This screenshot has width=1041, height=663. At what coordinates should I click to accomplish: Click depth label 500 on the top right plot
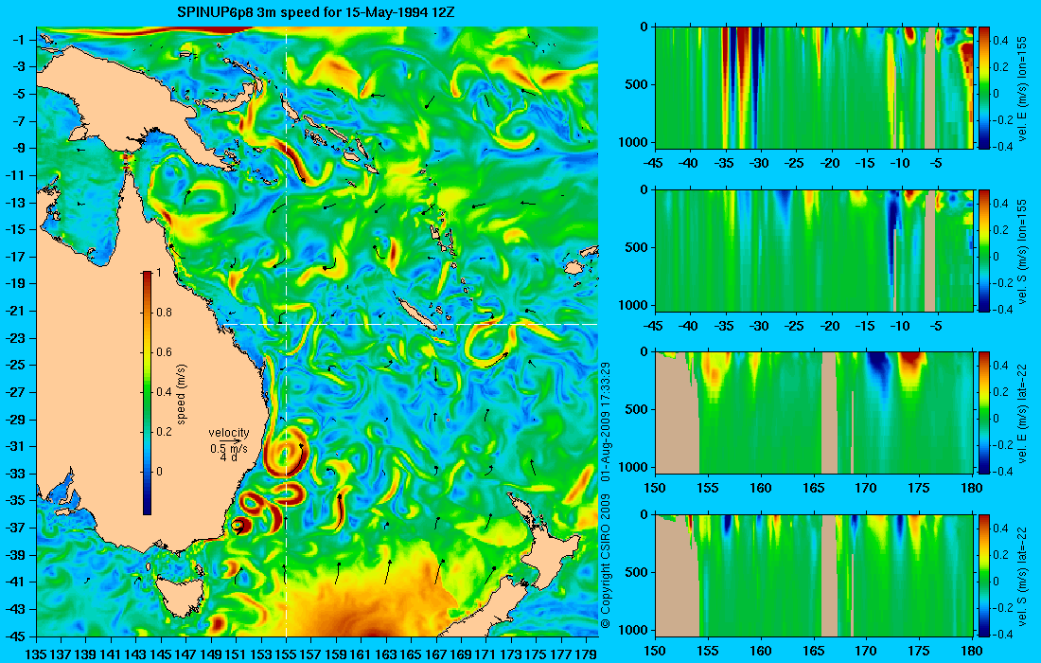click(637, 84)
